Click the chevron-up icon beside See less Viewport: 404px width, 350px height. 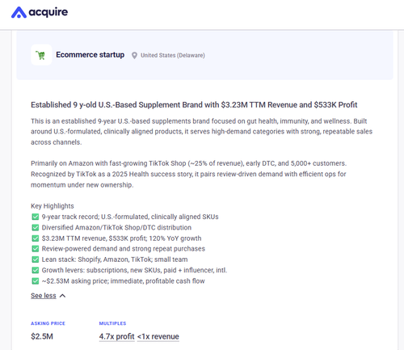coord(62,296)
